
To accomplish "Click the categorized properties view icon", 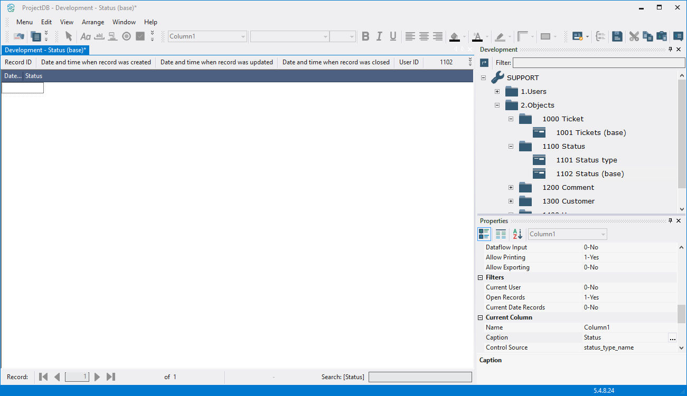I will tap(484, 234).
